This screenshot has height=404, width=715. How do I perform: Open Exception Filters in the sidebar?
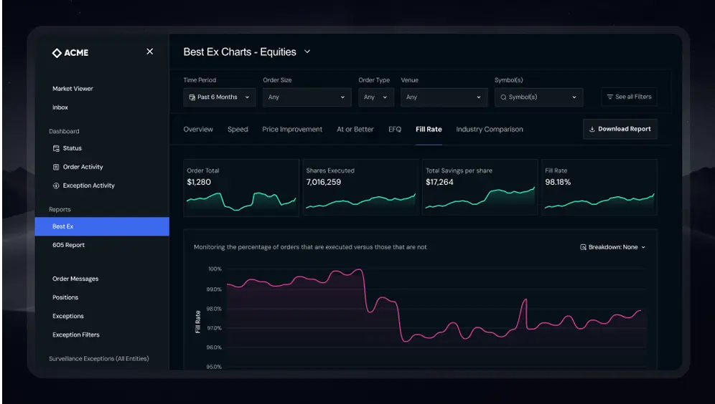75,335
